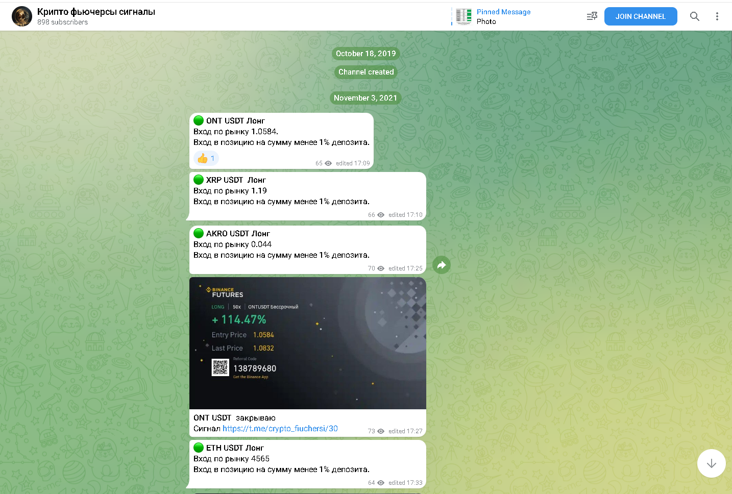Click the green circle on XRP USDT message
732x494 pixels.
pos(199,180)
